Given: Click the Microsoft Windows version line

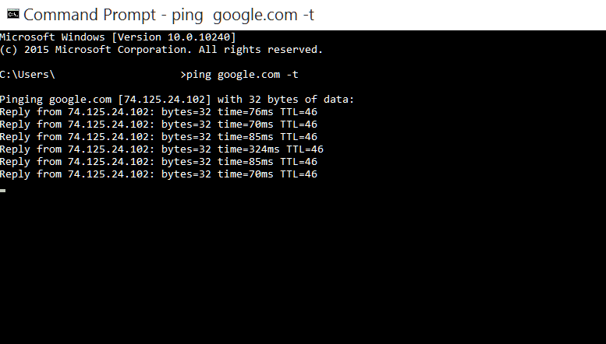Looking at the screenshot, I should click(118, 37).
